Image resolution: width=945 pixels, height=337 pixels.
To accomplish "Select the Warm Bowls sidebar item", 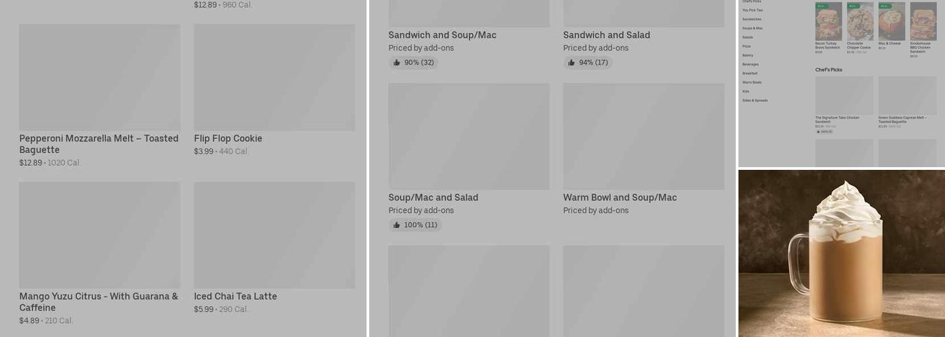I will pyautogui.click(x=751, y=82).
